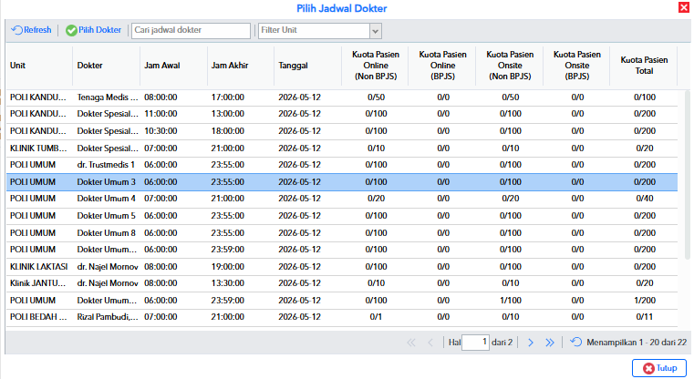The height and width of the screenshot is (379, 694).
Task: Select the Dokter Umum 3 row
Action: (342, 182)
